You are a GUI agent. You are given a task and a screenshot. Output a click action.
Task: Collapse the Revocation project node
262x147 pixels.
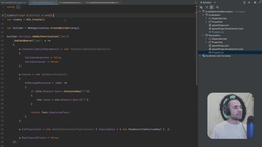tap(203, 36)
